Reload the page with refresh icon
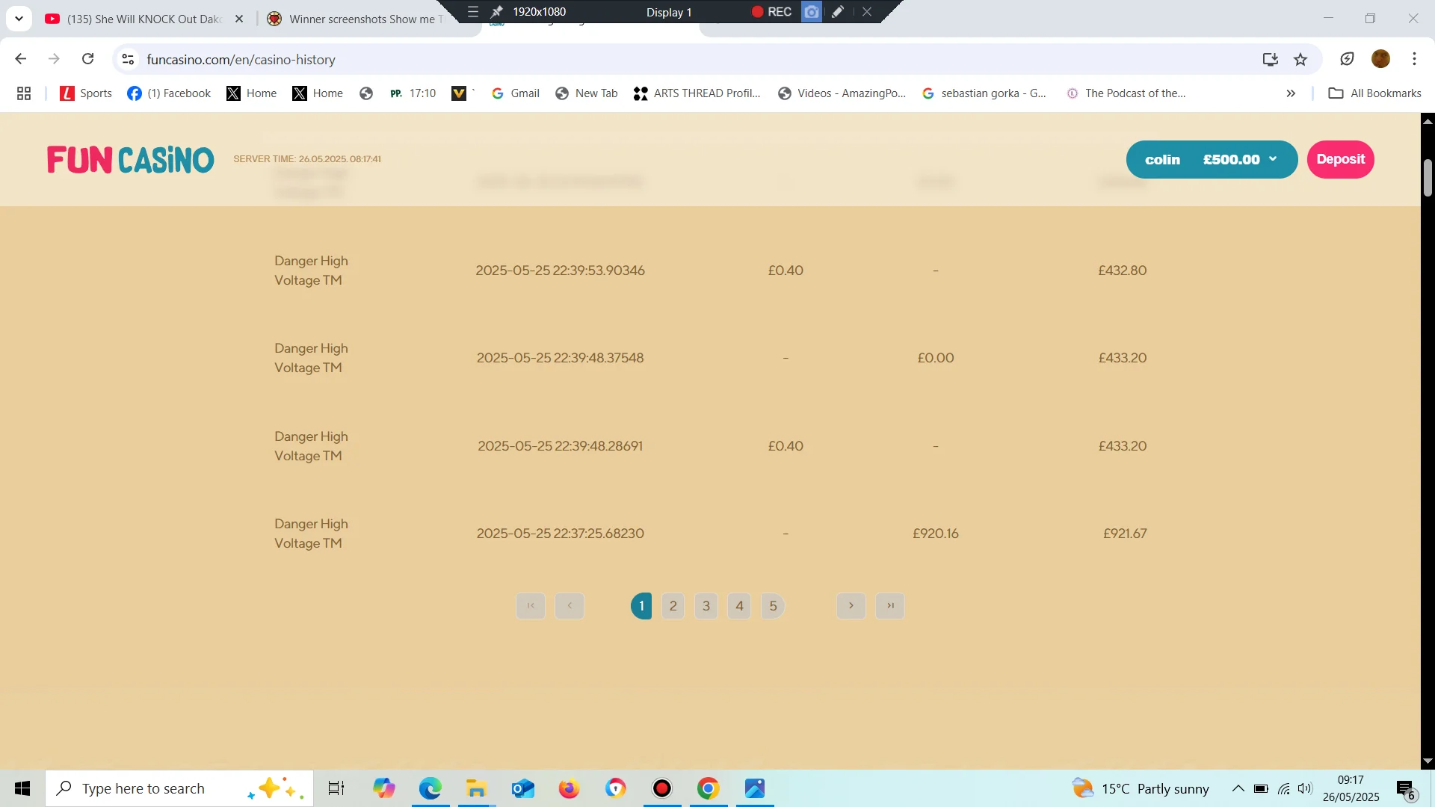This screenshot has height=807, width=1435. (87, 59)
